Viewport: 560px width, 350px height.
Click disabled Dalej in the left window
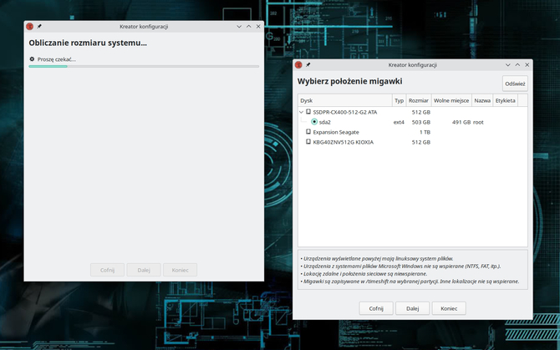pyautogui.click(x=144, y=270)
